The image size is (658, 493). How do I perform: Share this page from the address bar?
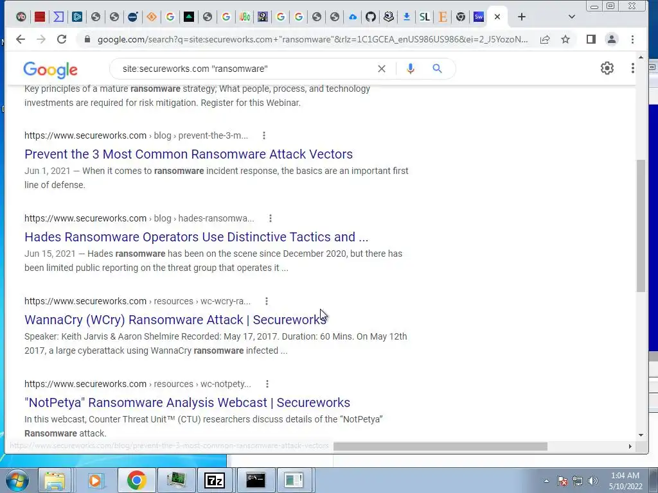[x=545, y=39]
